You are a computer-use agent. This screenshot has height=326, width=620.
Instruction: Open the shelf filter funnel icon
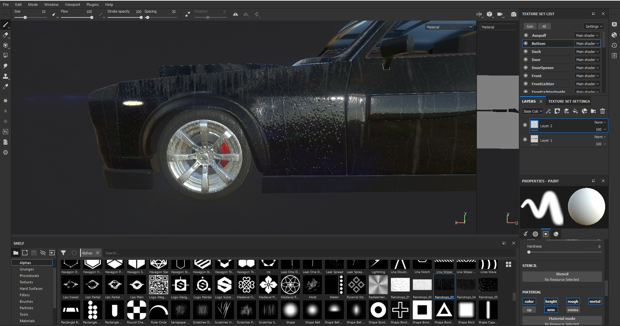click(x=63, y=253)
